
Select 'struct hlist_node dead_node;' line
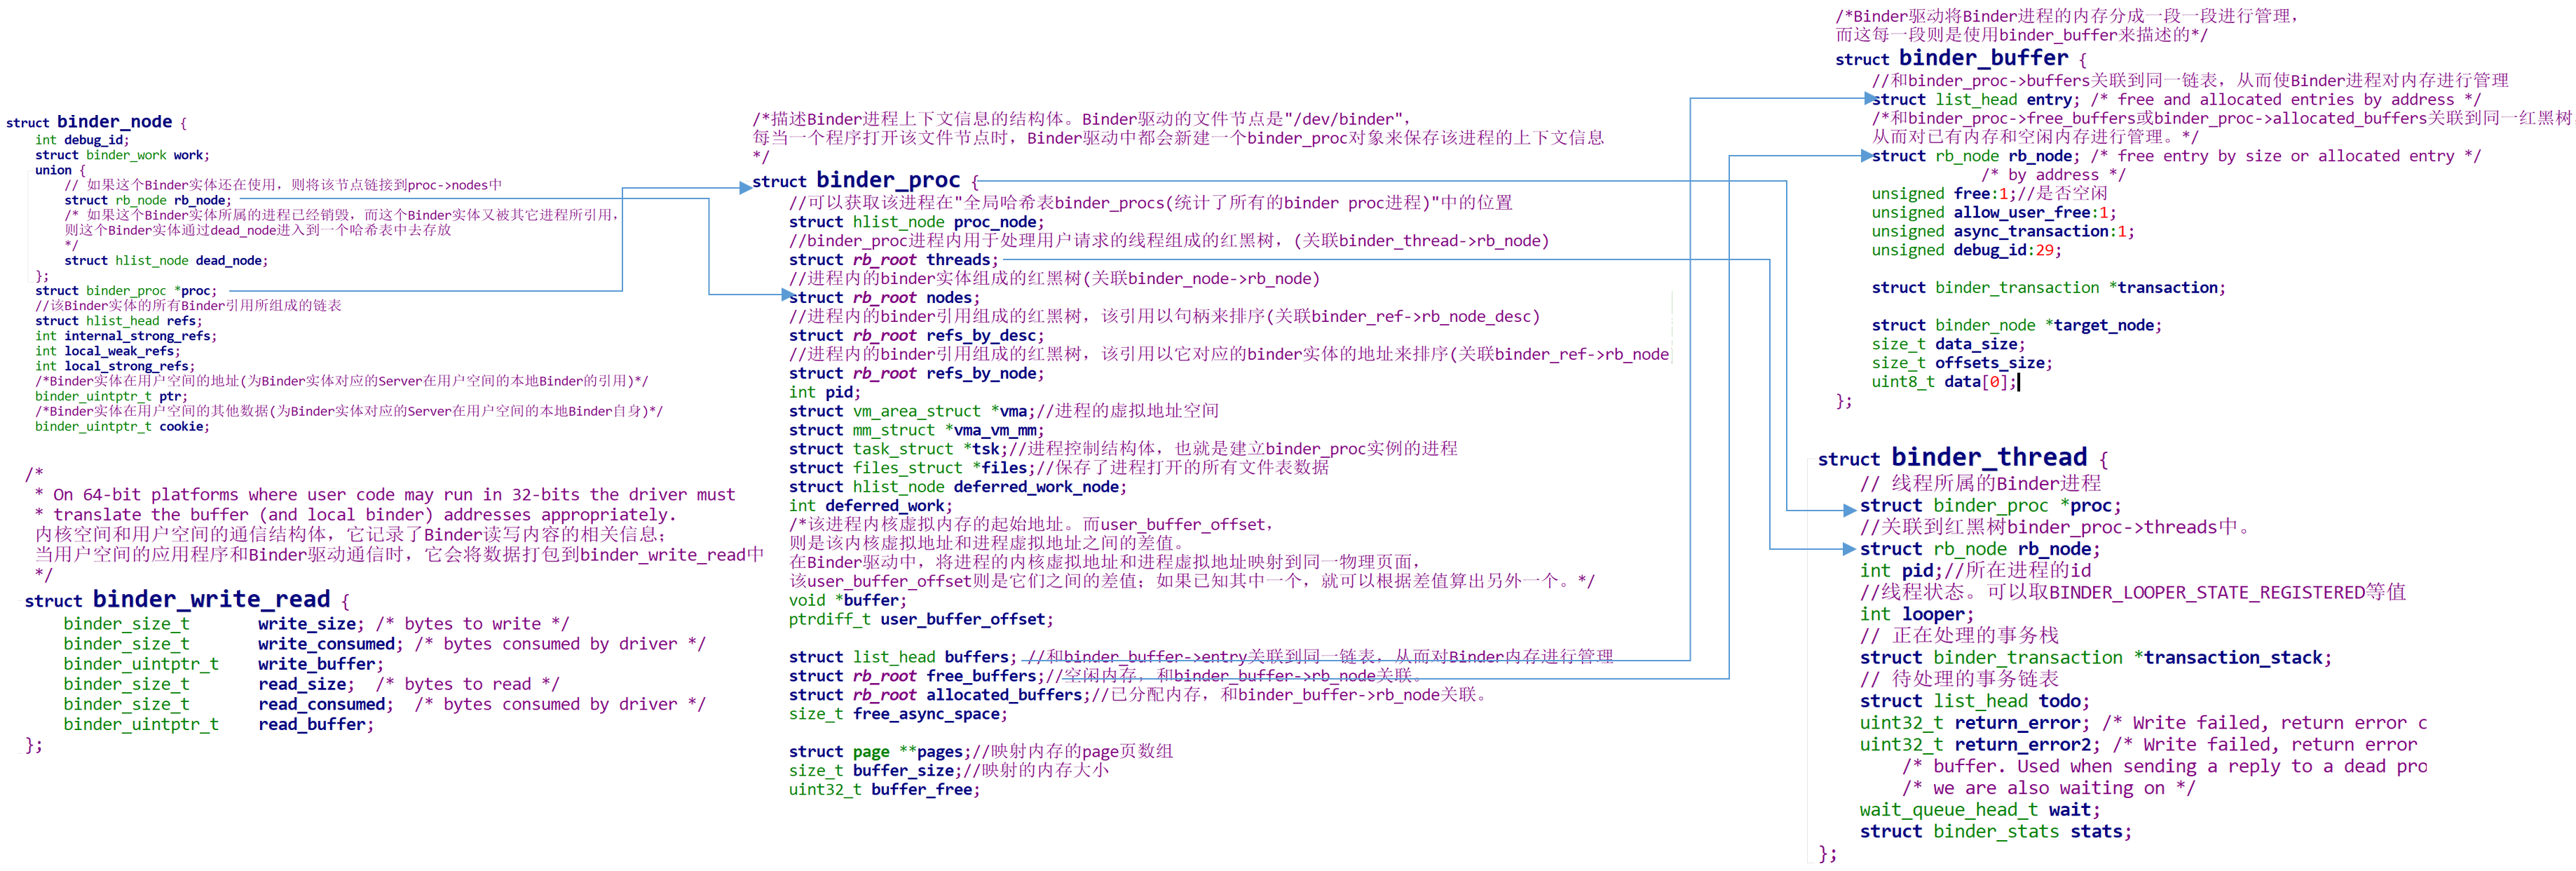166,260
